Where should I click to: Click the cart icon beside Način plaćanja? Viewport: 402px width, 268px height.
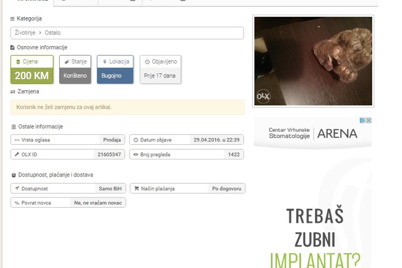(x=137, y=188)
